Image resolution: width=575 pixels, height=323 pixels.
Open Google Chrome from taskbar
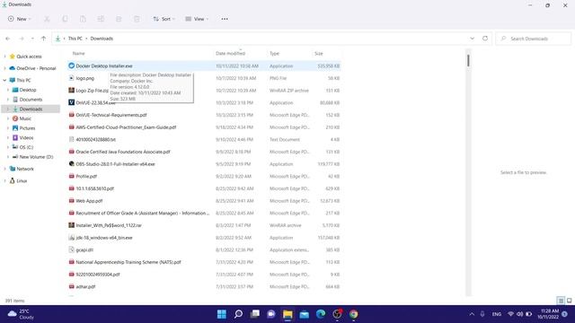pyautogui.click(x=353, y=314)
